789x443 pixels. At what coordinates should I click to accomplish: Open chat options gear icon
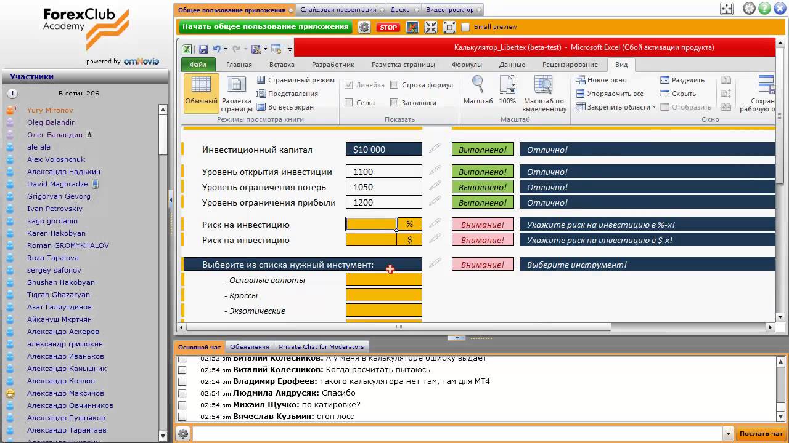[183, 434]
